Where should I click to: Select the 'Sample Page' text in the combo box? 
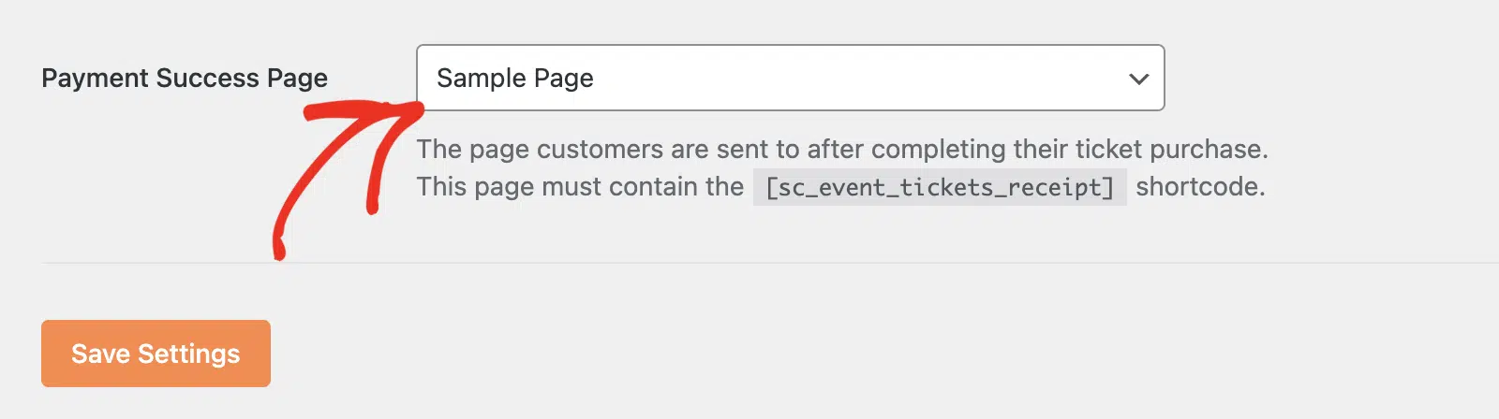click(x=514, y=79)
